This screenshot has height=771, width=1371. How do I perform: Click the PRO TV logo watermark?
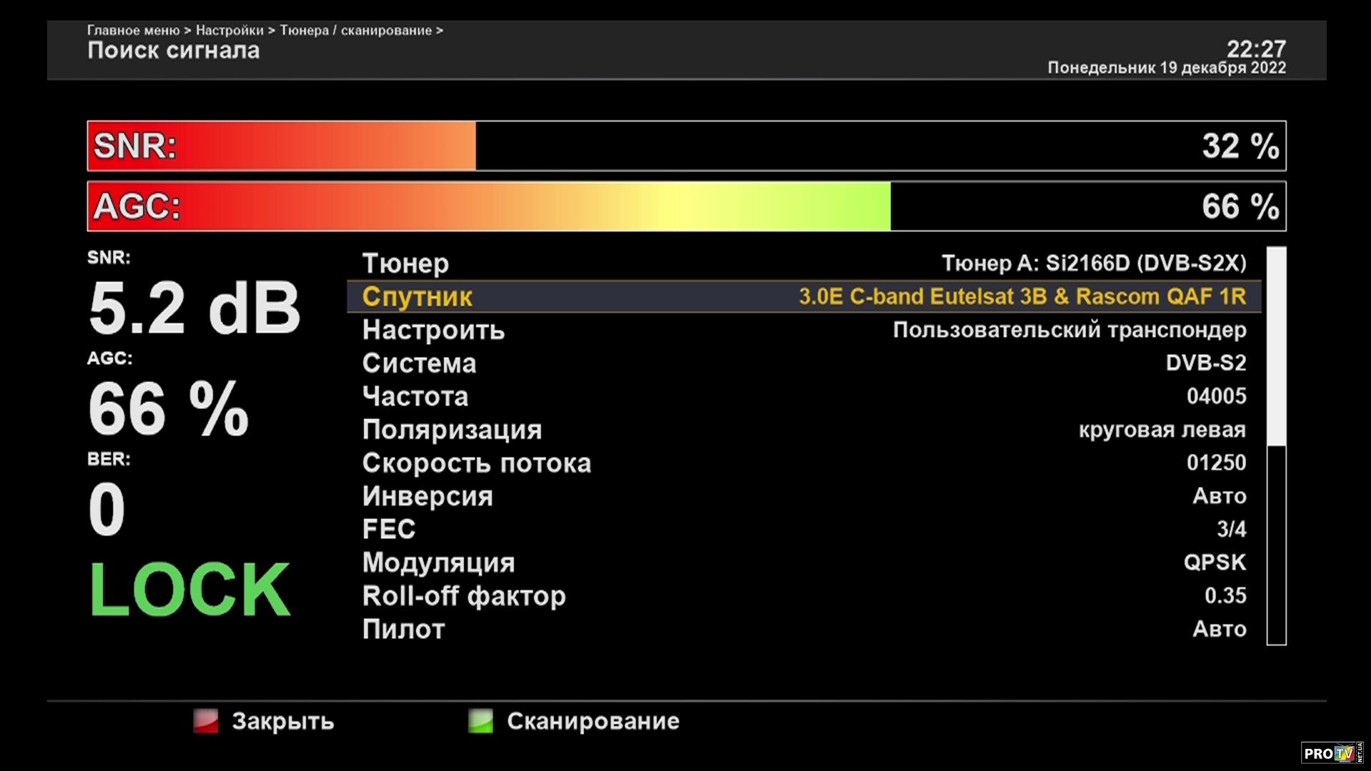[x=1331, y=753]
